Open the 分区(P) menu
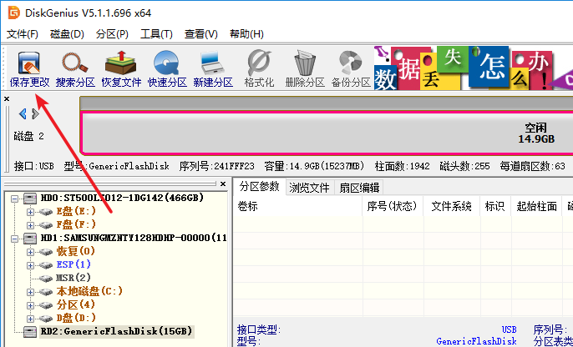Screen dimensions: 573x347 [112, 34]
